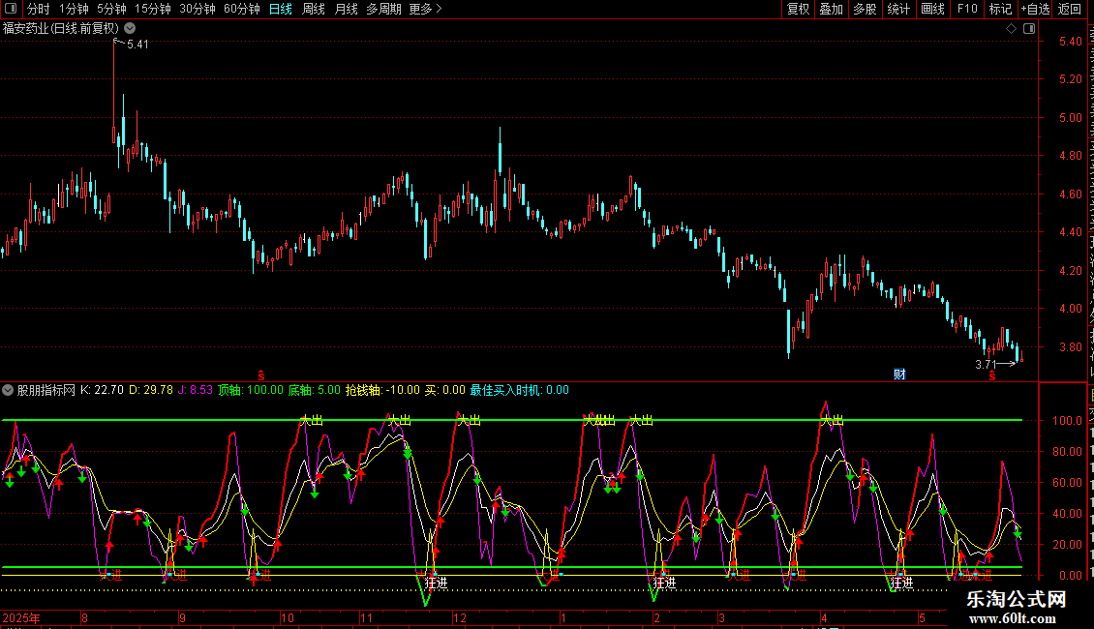Open the 多周期 multi-period view
The height and width of the screenshot is (629, 1094).
[x=383, y=9]
